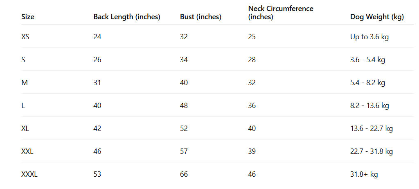Select the M size row label
419x189 pixels.
click(x=25, y=83)
